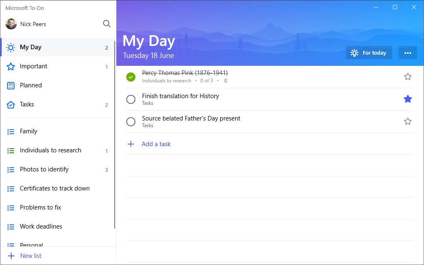This screenshot has width=424, height=265.
Task: Mark Finish translation for History as complete
Action: 130,99
